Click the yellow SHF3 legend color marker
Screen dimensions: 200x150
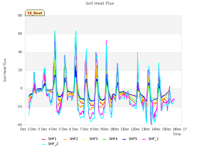pos(85,139)
